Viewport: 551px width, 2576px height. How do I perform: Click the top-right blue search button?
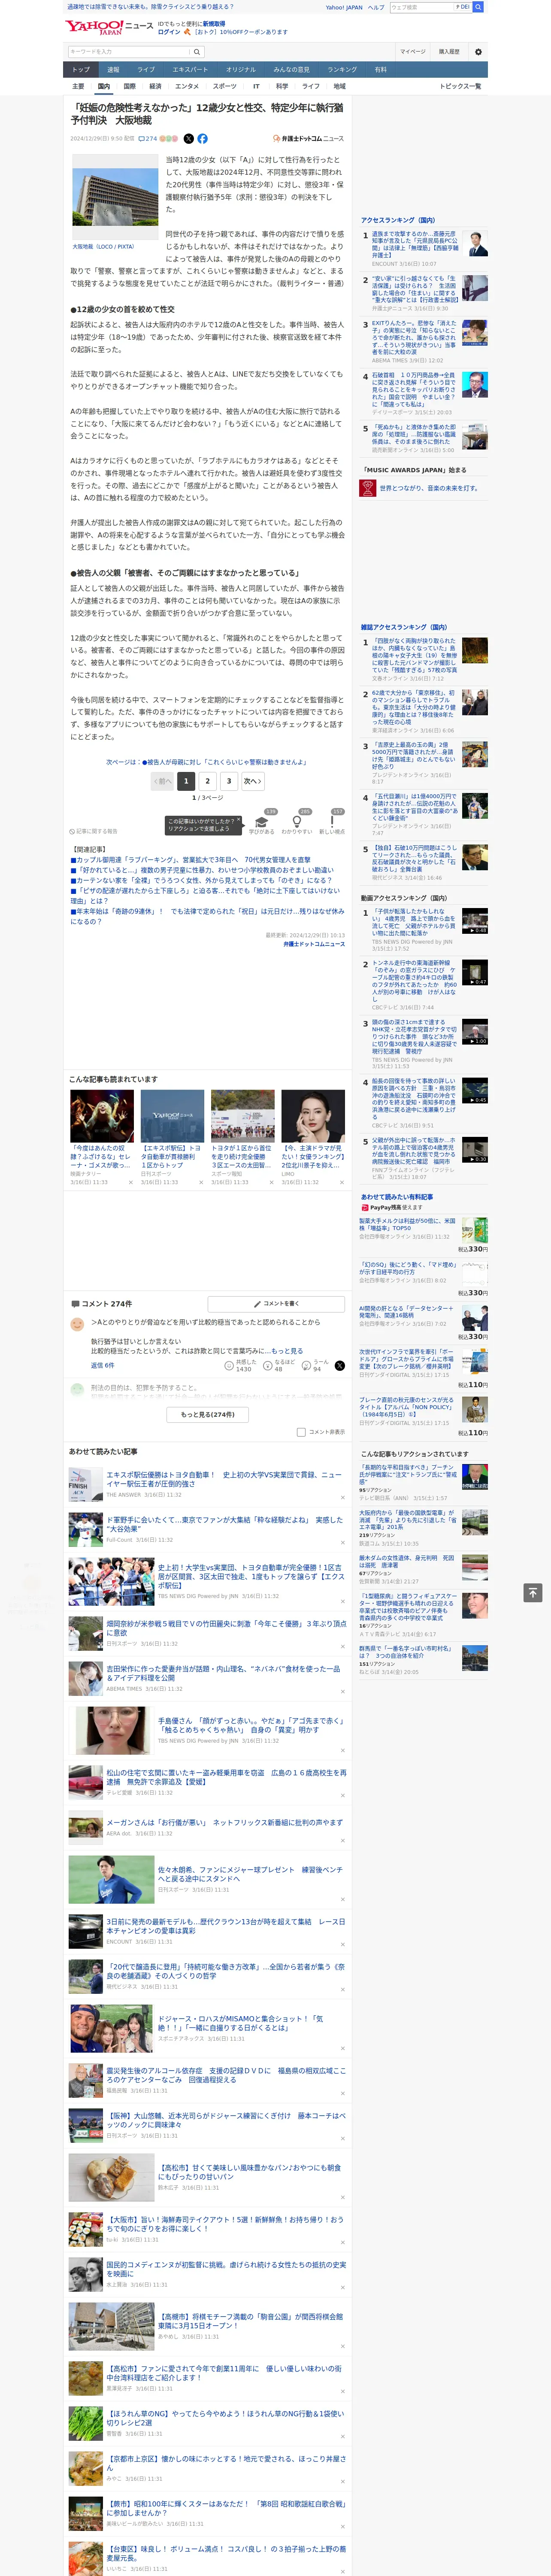478,7
